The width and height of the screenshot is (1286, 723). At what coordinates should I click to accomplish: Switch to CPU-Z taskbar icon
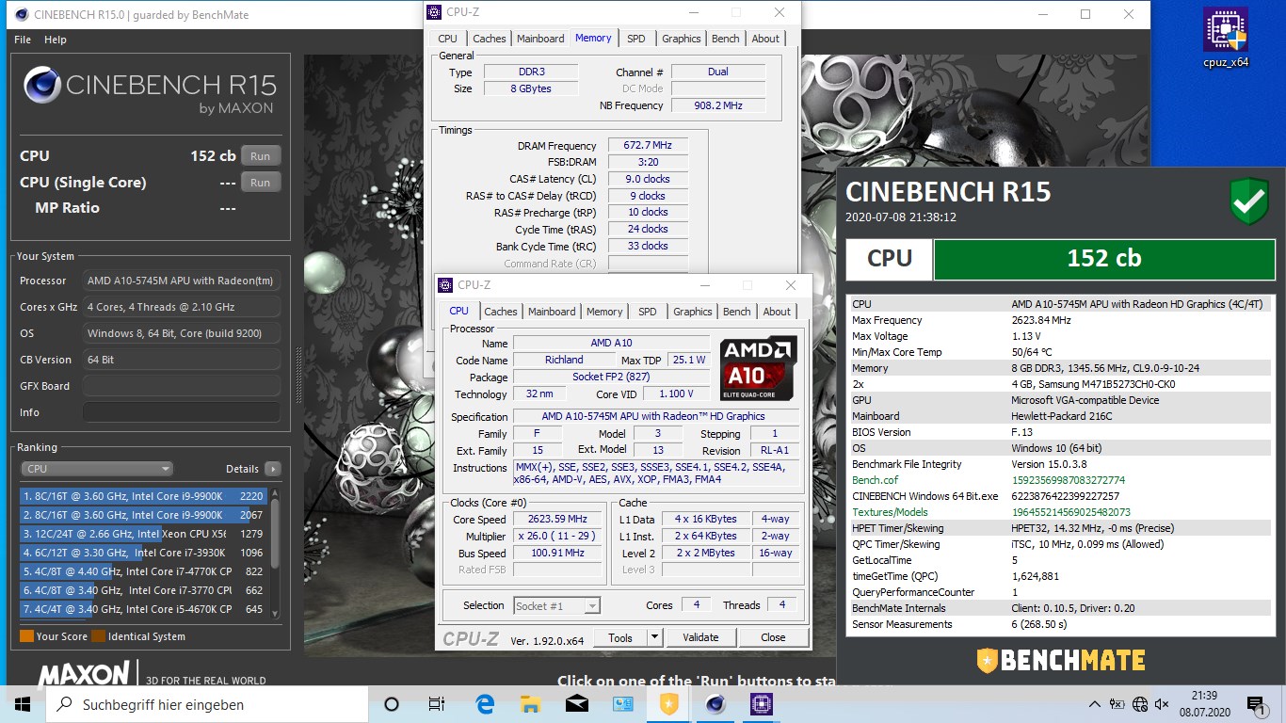[761, 704]
